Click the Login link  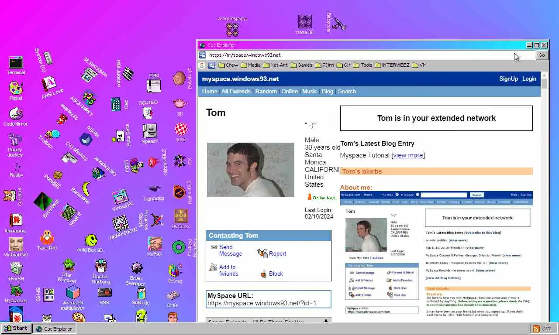(x=529, y=79)
